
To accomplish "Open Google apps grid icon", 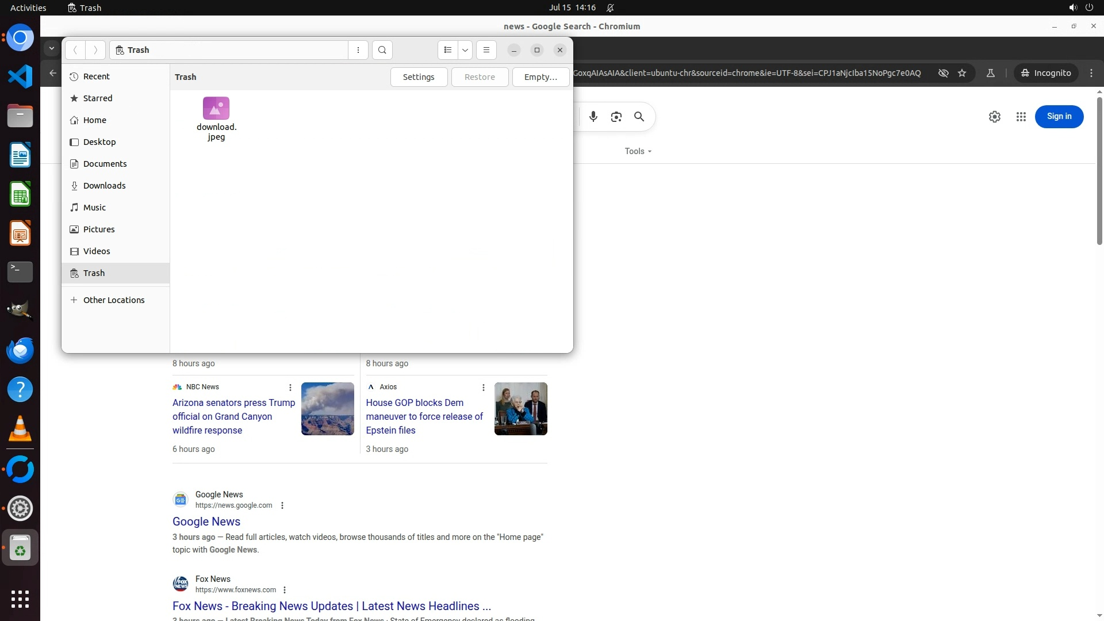I will 1021,117.
